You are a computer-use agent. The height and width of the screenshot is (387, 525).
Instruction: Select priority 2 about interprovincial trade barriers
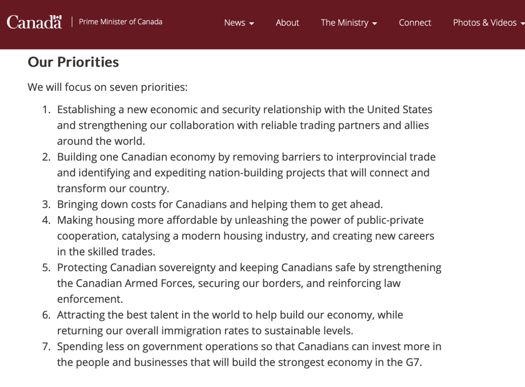pyautogui.click(x=246, y=173)
